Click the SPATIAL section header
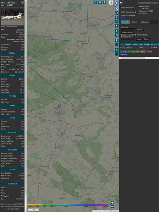Screen dimensions: 159x212 [12, 53]
